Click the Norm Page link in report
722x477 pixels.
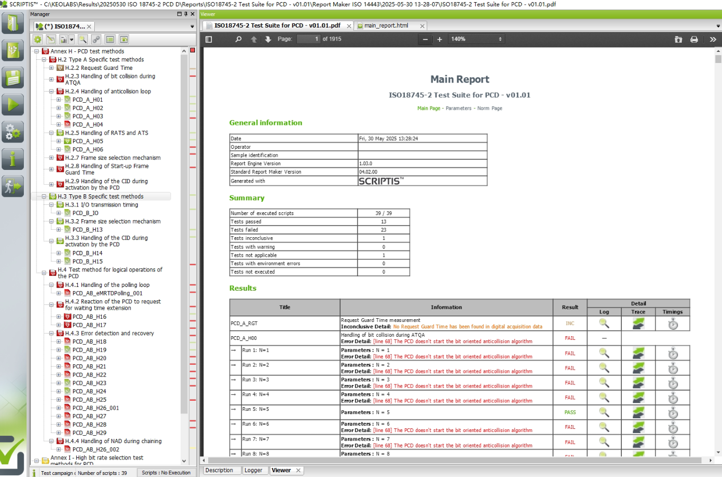489,108
